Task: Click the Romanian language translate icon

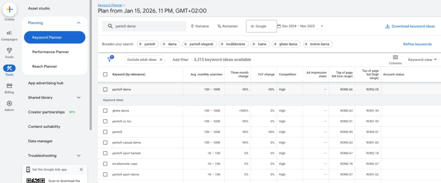Action: (219, 26)
